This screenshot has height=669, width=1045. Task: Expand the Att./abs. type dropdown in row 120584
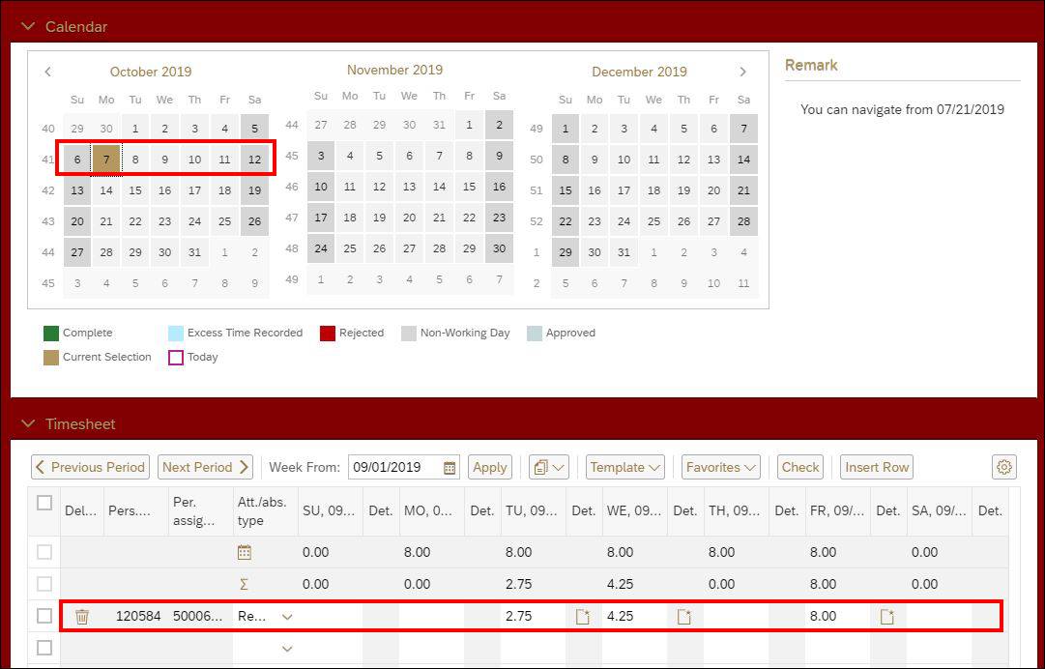click(287, 617)
